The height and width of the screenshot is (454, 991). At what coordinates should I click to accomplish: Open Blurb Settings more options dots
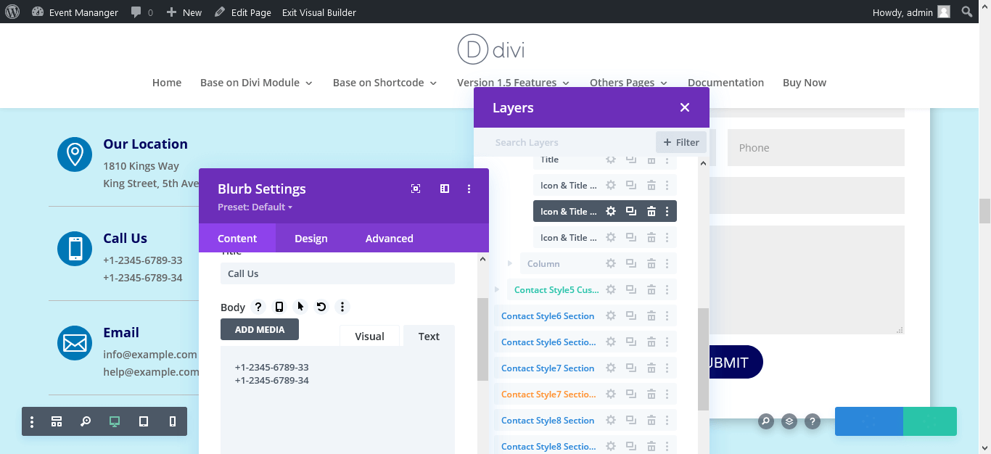pyautogui.click(x=469, y=189)
